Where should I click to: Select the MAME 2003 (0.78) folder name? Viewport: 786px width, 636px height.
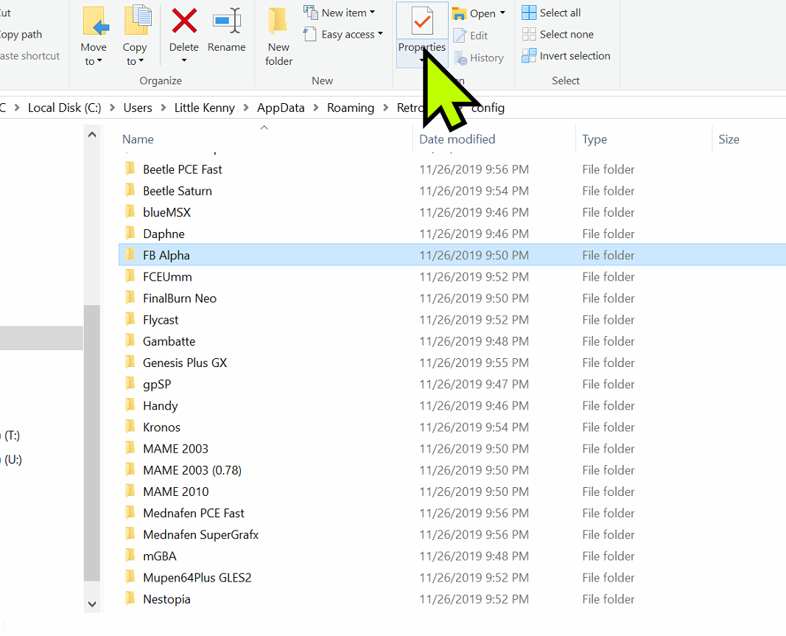click(x=192, y=470)
